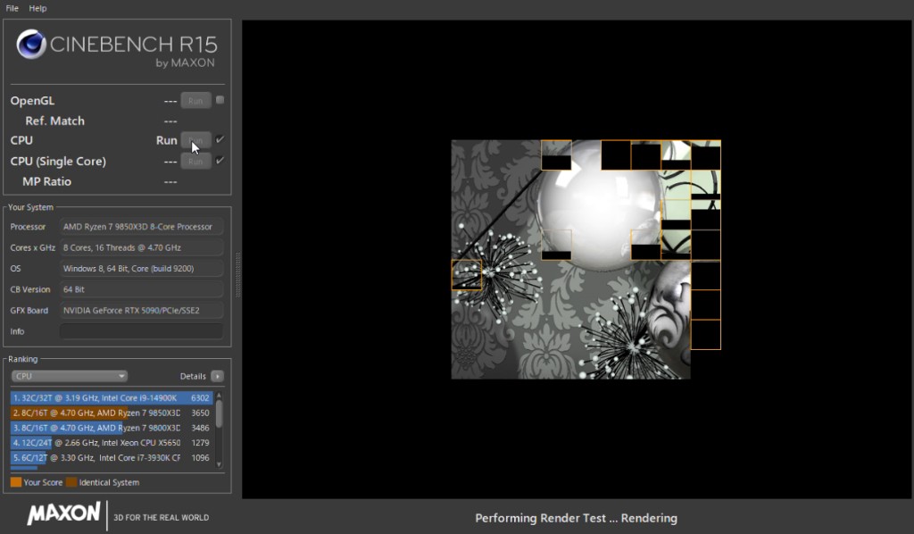
Task: Click the score 3650 in ranking
Action: 200,413
